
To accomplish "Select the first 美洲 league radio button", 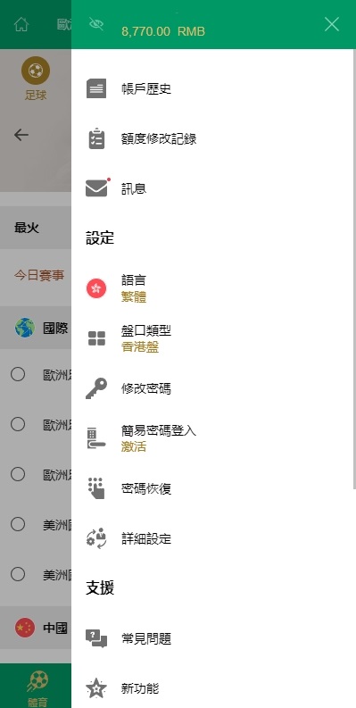I will (18, 524).
